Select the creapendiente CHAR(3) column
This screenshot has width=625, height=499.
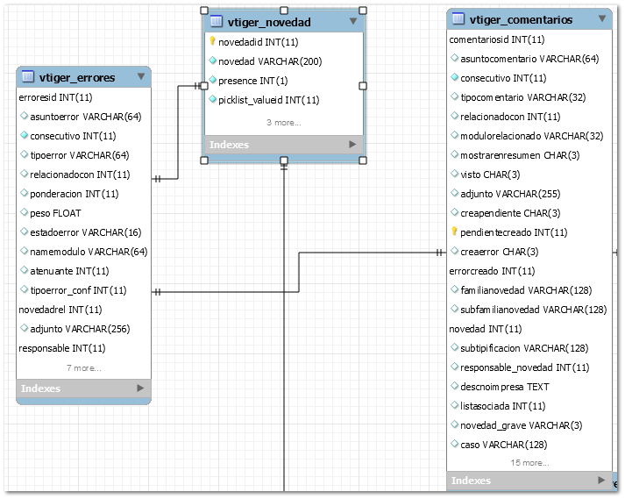pos(510,213)
